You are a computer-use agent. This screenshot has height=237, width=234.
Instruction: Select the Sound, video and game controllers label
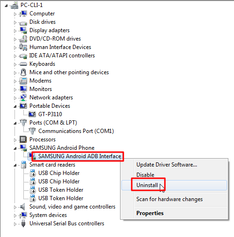click(72, 207)
